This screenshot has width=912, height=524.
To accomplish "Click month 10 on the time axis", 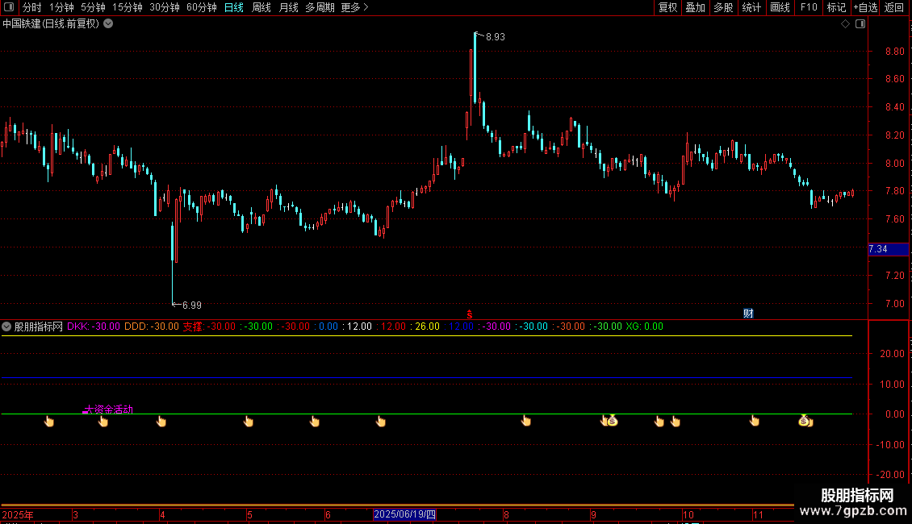I will (688, 515).
